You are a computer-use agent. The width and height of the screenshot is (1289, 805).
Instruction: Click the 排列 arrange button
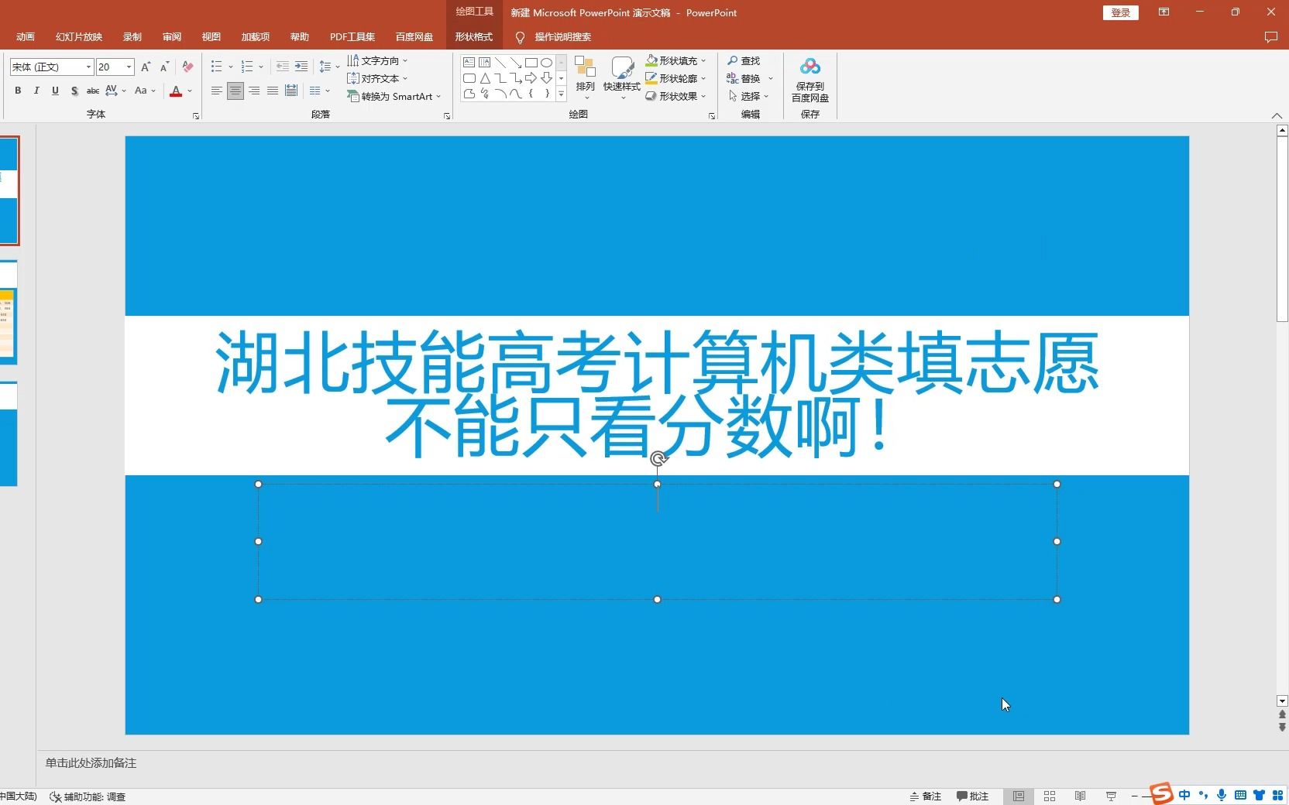586,79
